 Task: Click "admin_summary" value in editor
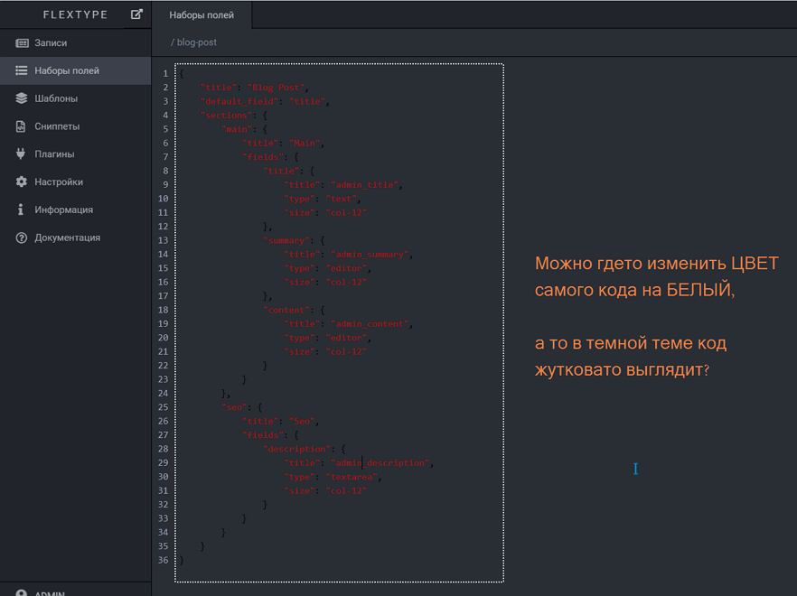click(370, 255)
